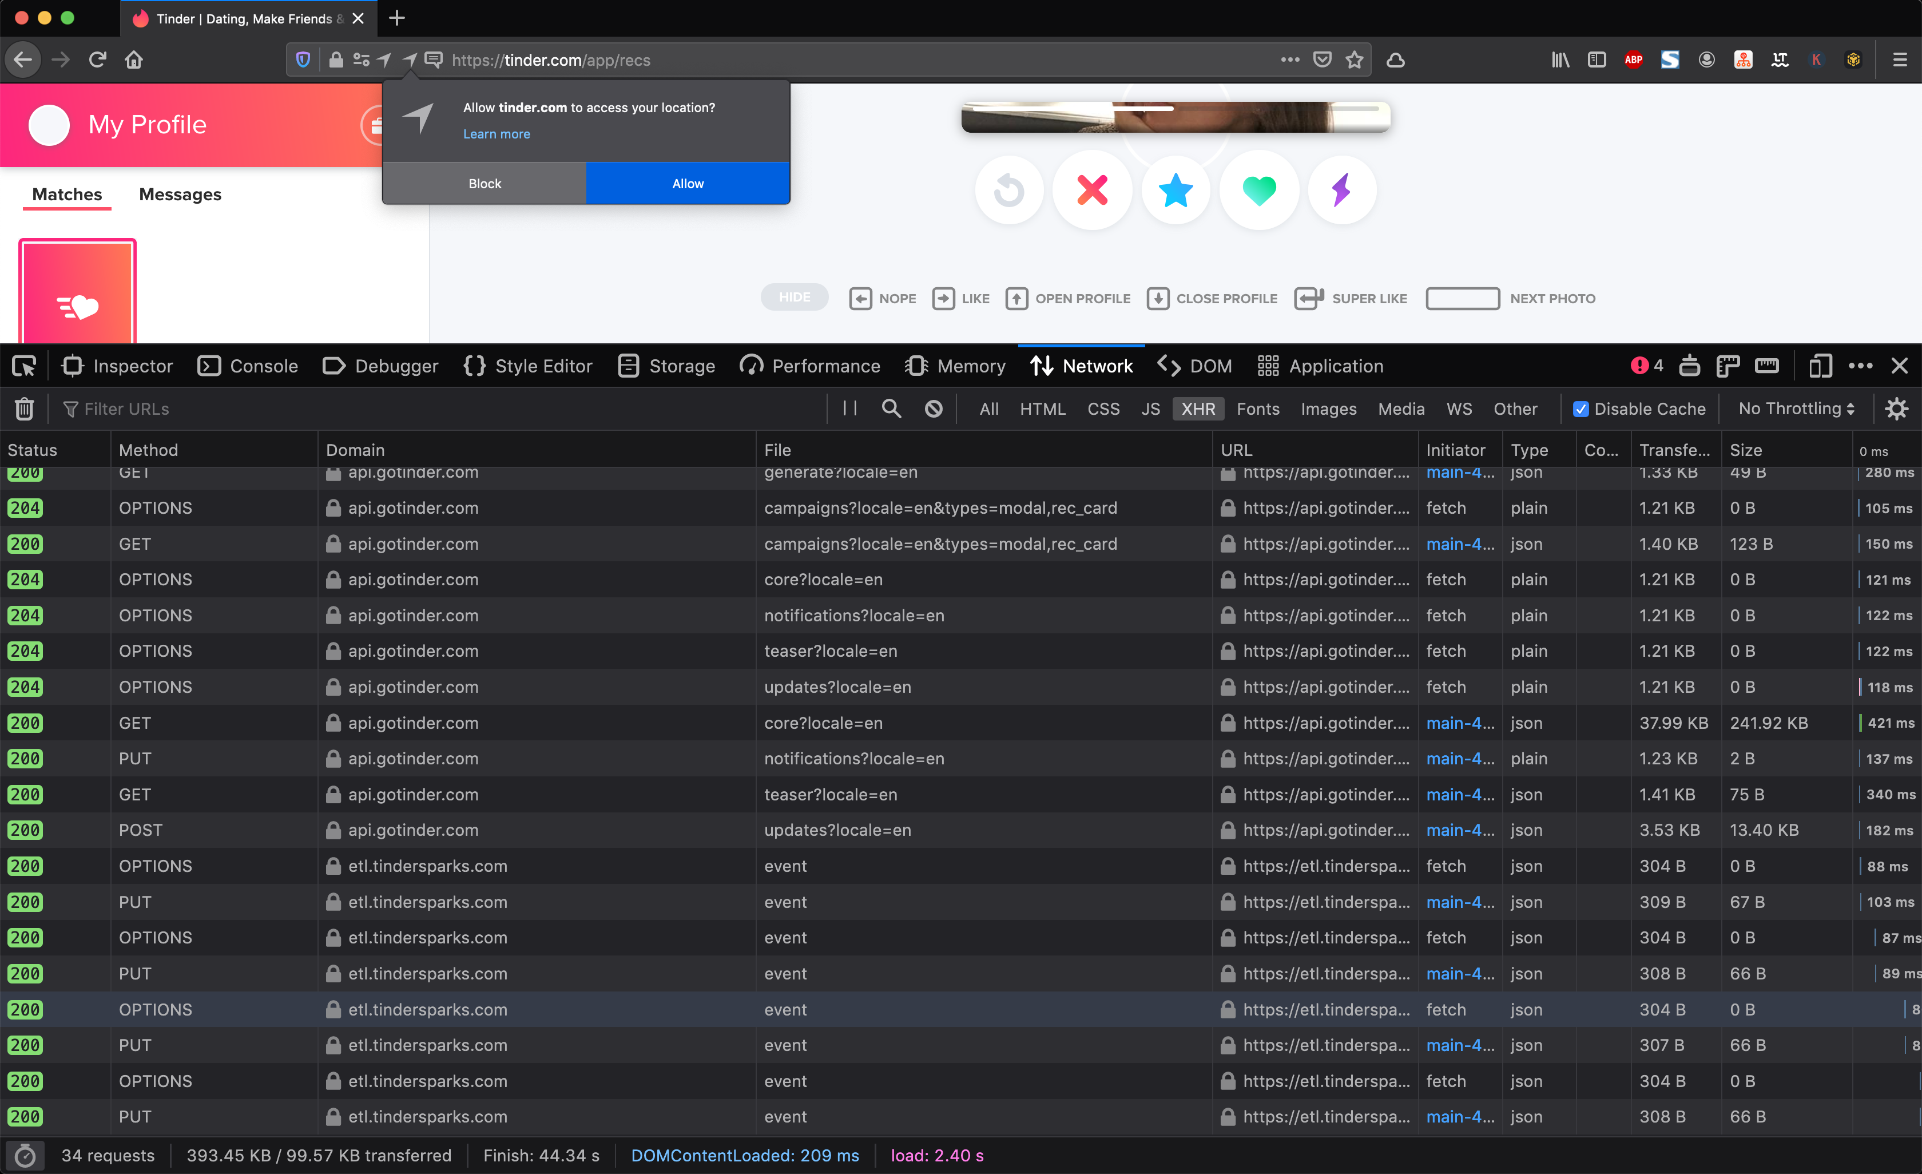1922x1174 pixels.
Task: Open the Learn more link
Action: tap(496, 133)
